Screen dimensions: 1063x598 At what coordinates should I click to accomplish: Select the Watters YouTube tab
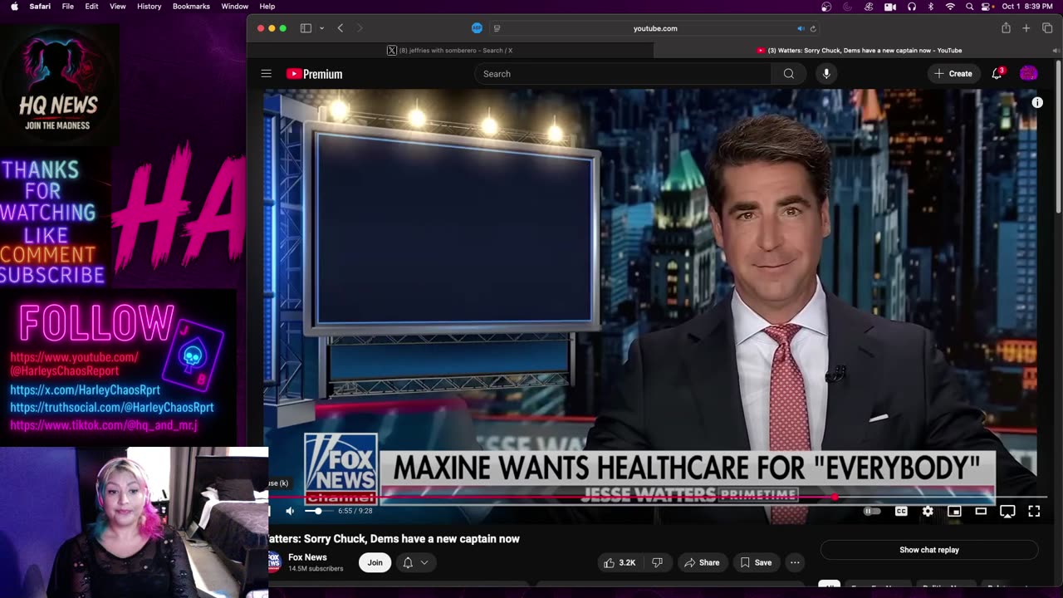click(x=858, y=51)
